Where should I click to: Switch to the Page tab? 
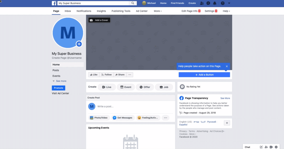pos(56,11)
